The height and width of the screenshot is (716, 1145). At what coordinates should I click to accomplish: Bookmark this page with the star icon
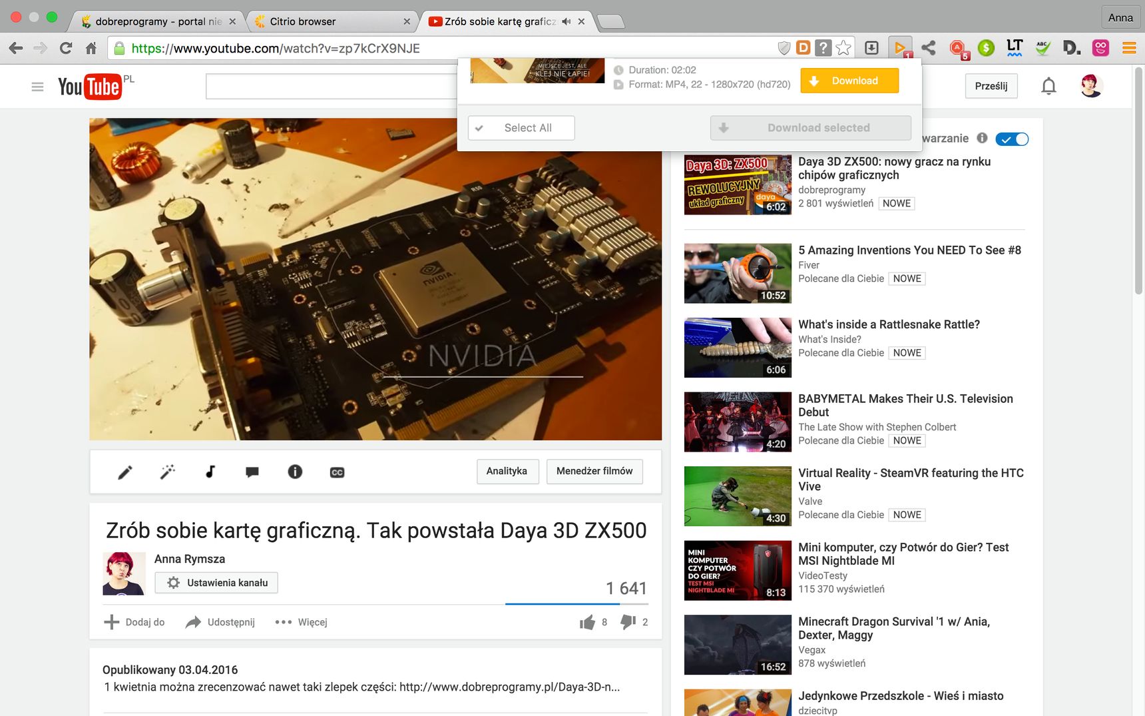click(843, 48)
